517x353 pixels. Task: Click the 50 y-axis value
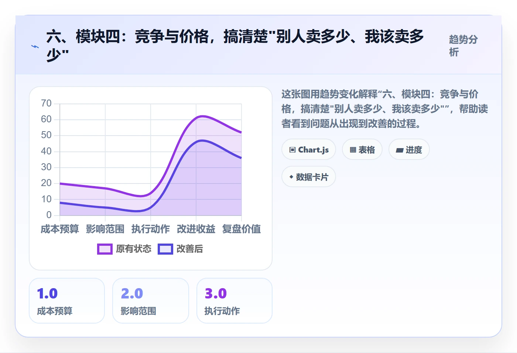(46, 135)
